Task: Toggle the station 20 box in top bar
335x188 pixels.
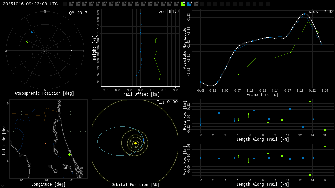Action: [196, 4]
